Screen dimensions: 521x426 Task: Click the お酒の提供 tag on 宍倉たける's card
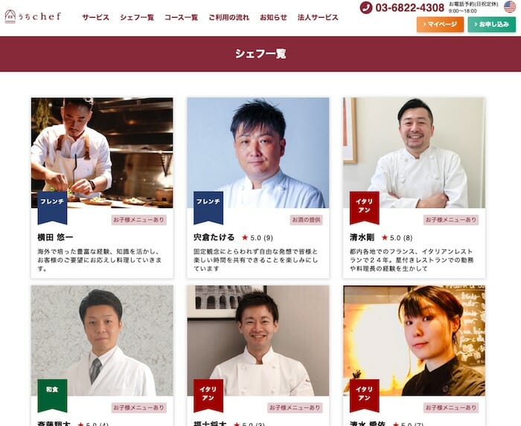306,219
